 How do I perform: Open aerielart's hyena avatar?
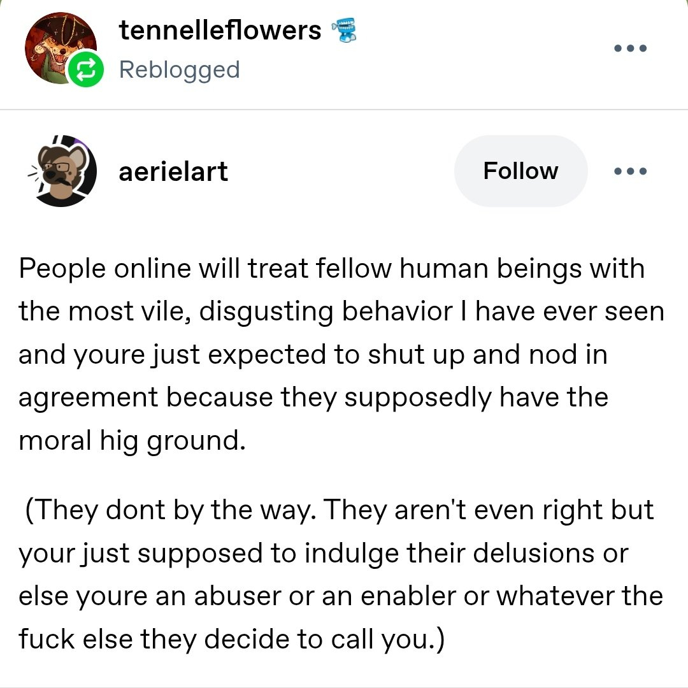point(64,171)
